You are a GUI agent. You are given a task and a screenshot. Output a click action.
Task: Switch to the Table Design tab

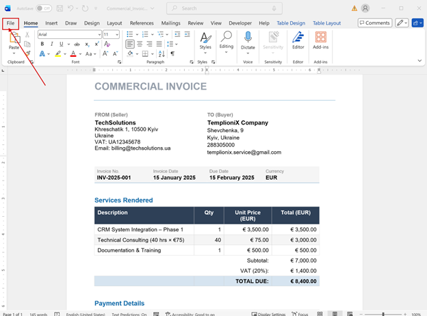click(x=291, y=23)
